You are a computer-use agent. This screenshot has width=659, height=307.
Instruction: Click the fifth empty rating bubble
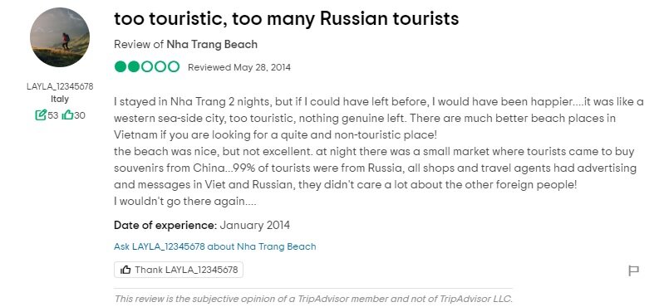174,66
